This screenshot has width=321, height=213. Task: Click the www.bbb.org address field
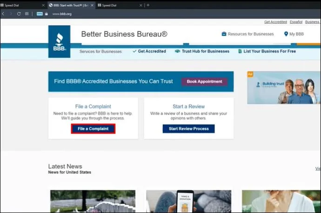point(62,14)
